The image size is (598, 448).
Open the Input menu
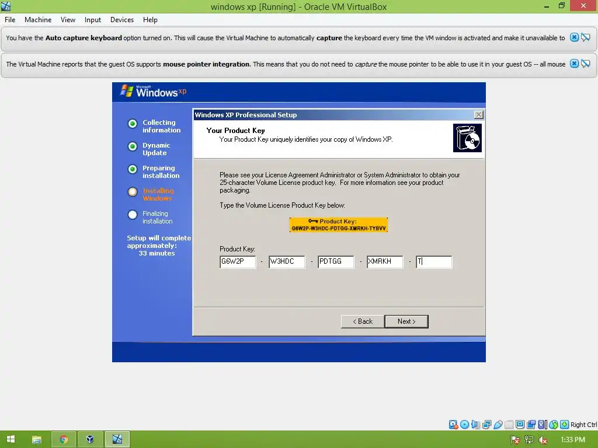pyautogui.click(x=93, y=20)
